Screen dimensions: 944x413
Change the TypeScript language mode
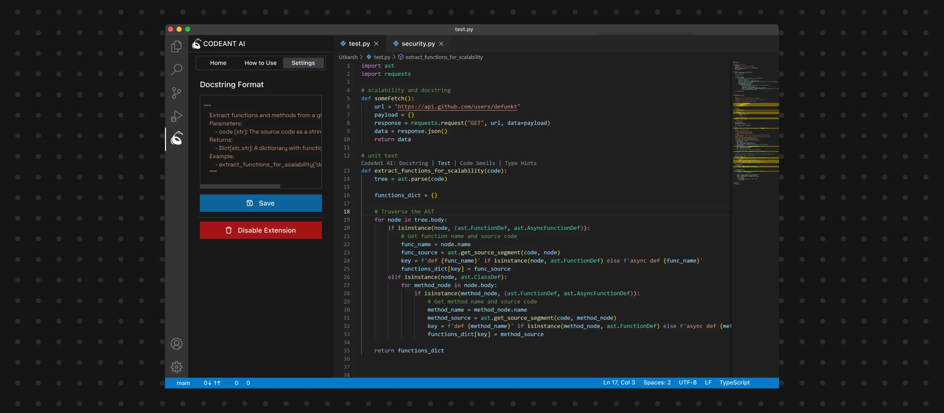(x=734, y=382)
